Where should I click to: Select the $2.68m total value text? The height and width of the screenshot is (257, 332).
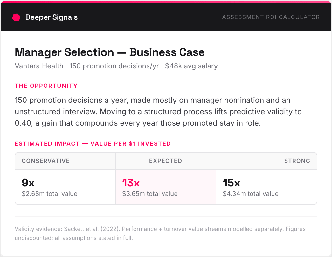(x=50, y=194)
